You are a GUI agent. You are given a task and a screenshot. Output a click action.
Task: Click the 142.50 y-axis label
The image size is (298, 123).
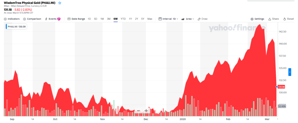tap(282, 31)
